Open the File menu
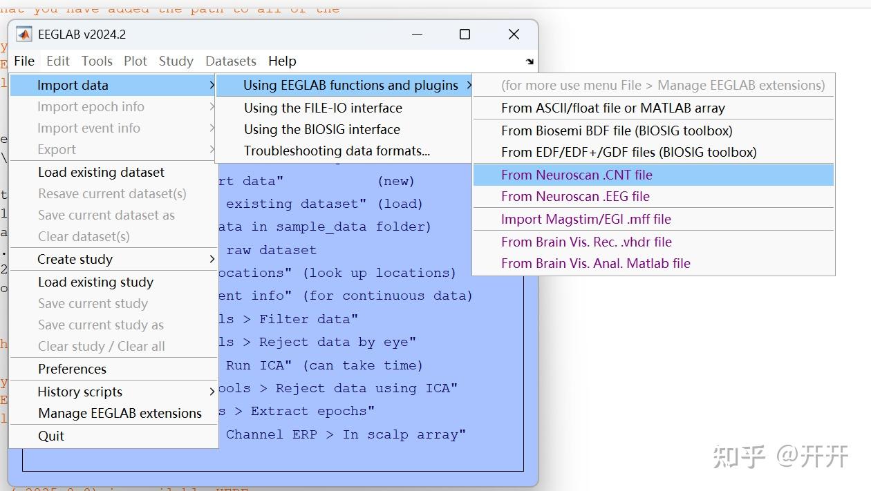The width and height of the screenshot is (871, 491). [x=24, y=61]
